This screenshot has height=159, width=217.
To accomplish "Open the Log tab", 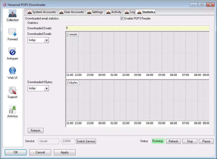I will (x=130, y=12).
